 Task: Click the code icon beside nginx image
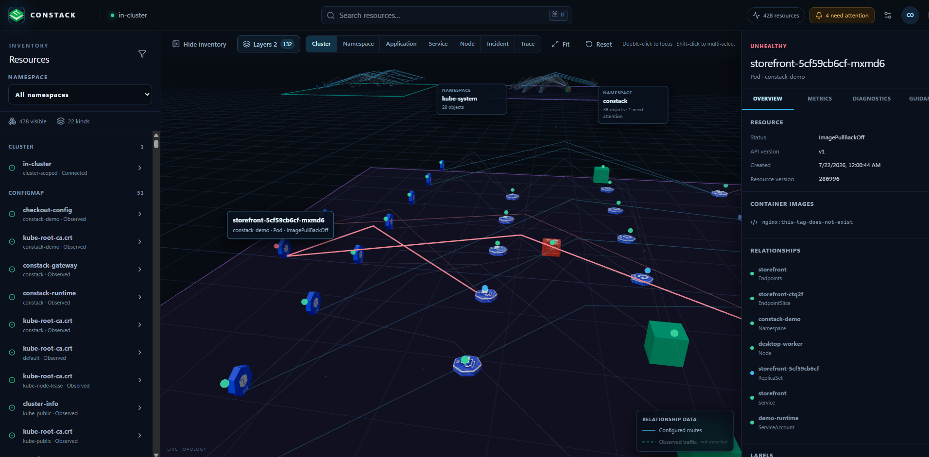tap(754, 222)
